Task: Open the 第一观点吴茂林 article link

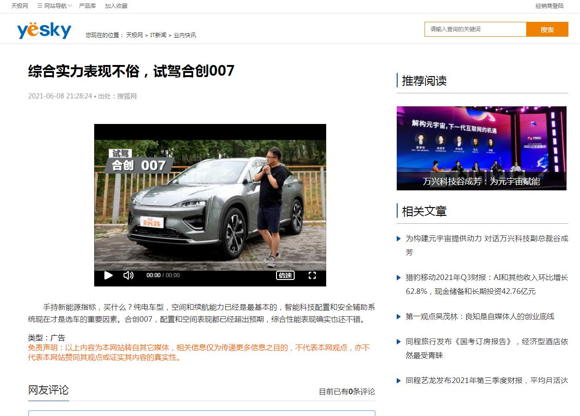Action: 480,317
